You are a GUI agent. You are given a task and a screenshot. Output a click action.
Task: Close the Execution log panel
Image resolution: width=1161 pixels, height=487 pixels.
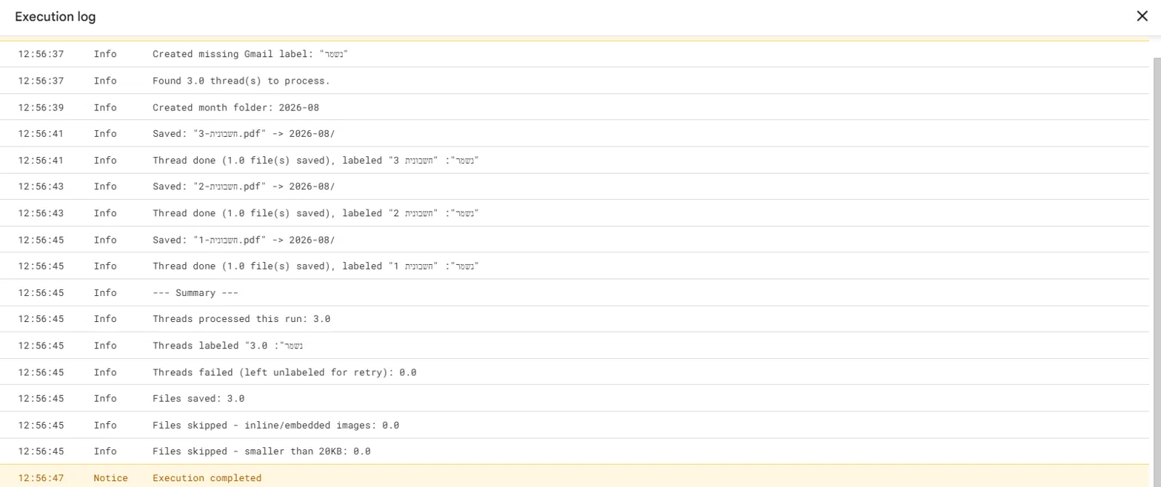[1142, 16]
